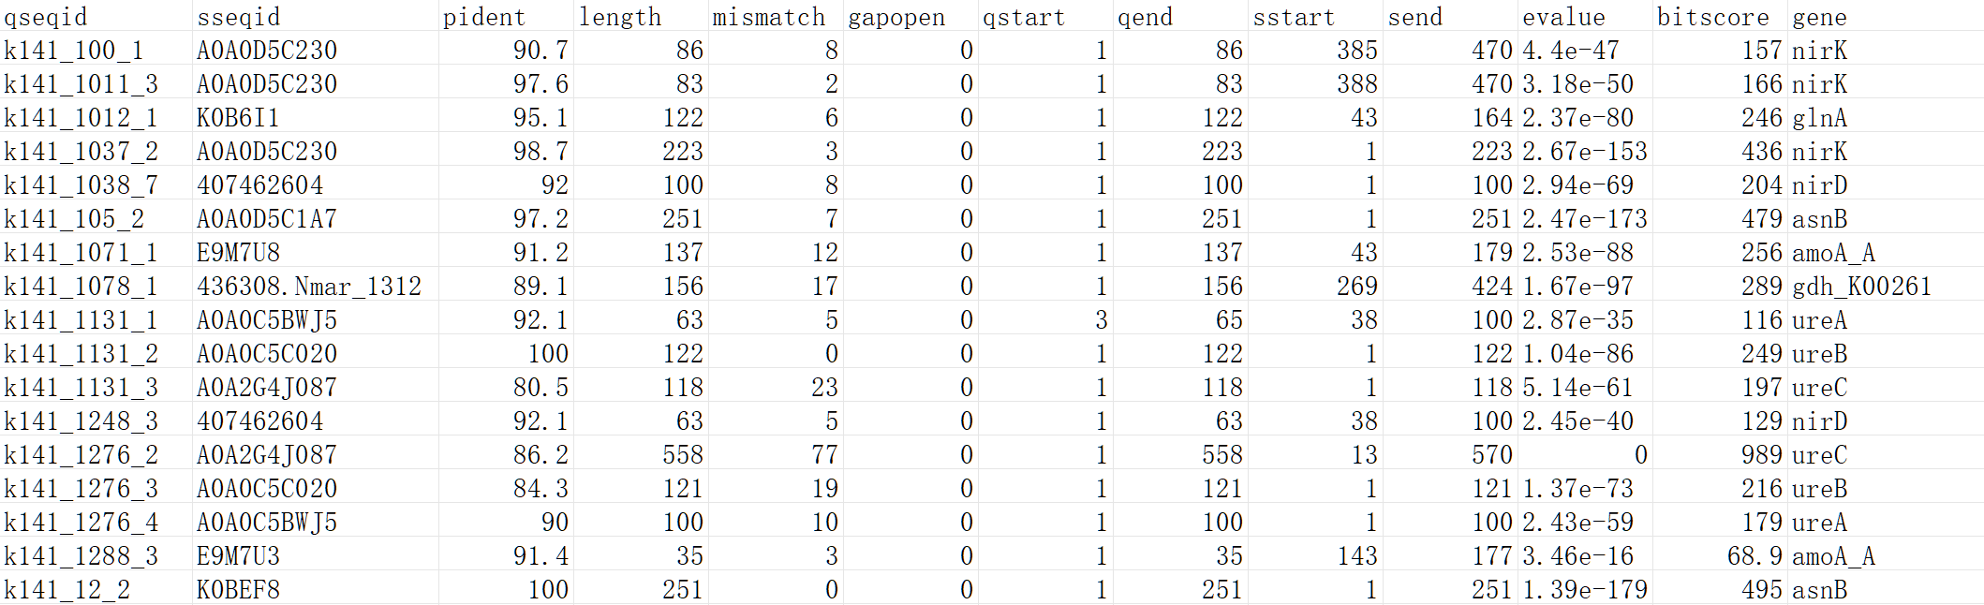Click mismatch cell showing 77
Viewport: 1984px width, 605px height.
[x=776, y=454]
